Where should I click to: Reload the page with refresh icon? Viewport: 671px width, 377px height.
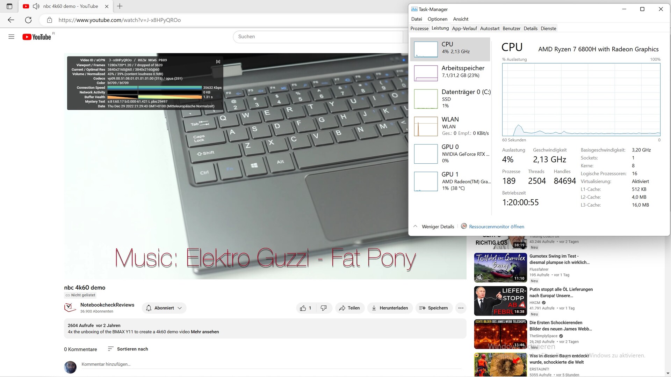click(28, 20)
